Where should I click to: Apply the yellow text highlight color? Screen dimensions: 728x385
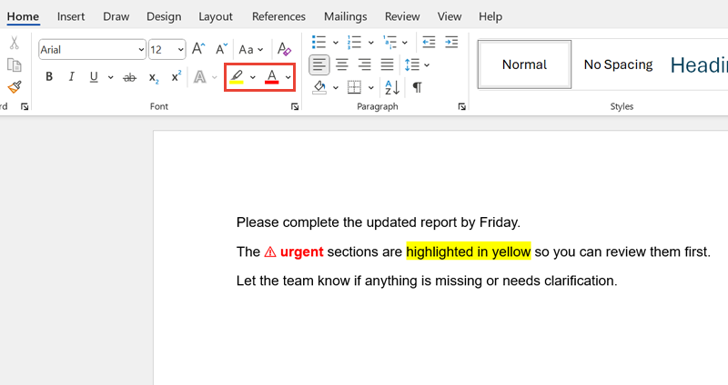pyautogui.click(x=237, y=77)
